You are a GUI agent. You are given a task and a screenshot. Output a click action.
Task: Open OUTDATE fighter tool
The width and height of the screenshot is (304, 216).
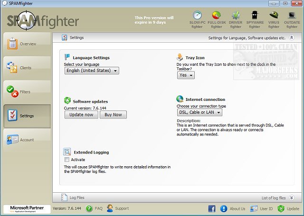(292, 19)
